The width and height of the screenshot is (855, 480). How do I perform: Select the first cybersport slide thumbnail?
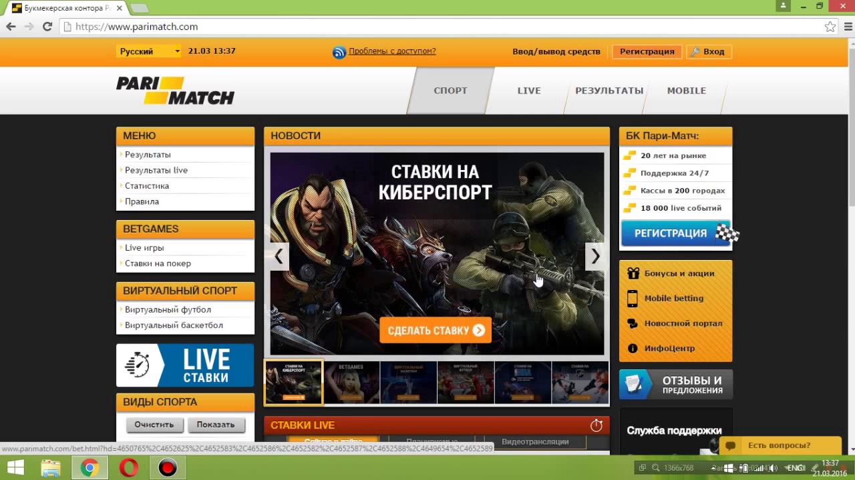(294, 383)
